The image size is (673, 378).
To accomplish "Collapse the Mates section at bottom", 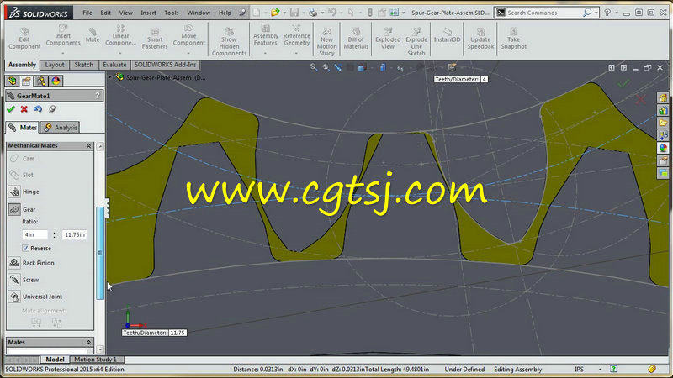I will coord(89,342).
